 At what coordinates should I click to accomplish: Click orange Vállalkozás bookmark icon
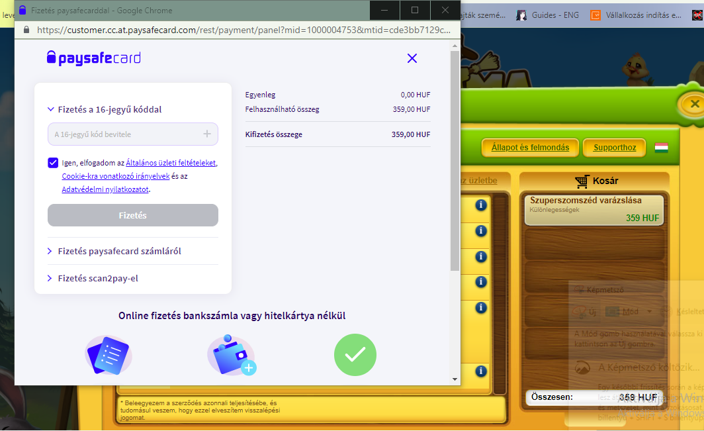click(595, 15)
